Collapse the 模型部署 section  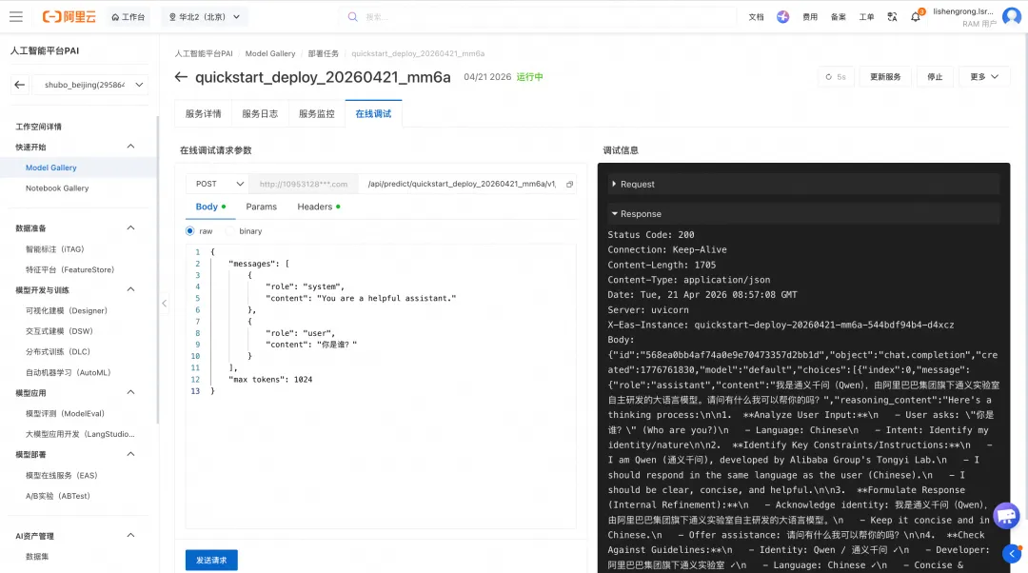[x=130, y=454]
